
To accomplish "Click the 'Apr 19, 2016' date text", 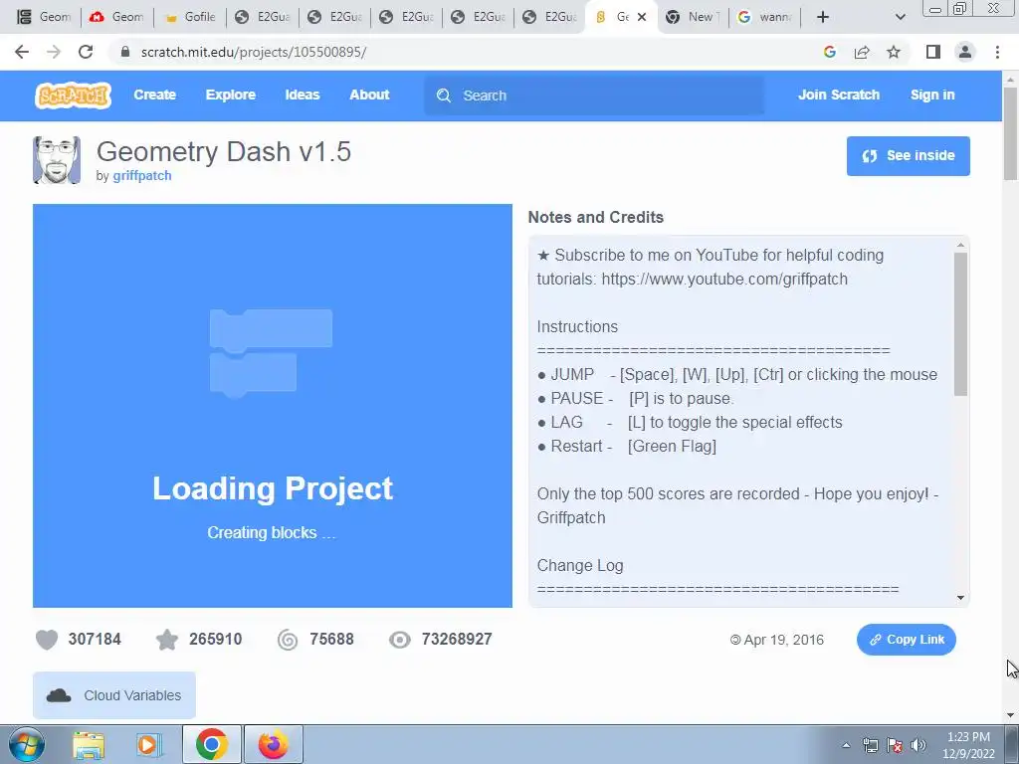I will pos(783,640).
